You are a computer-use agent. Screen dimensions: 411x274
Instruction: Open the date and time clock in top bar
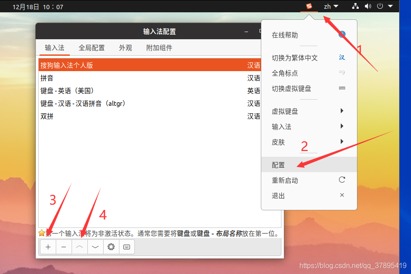point(38,7)
